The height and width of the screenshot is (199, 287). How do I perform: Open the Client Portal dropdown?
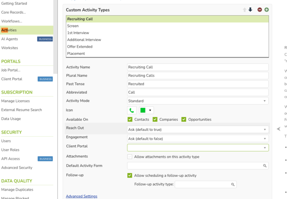(198, 148)
